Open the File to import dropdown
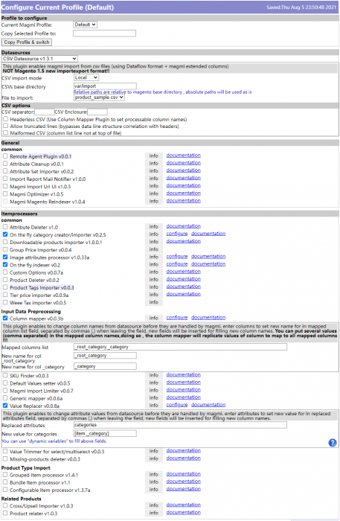340x521 pixels. pyautogui.click(x=99, y=98)
